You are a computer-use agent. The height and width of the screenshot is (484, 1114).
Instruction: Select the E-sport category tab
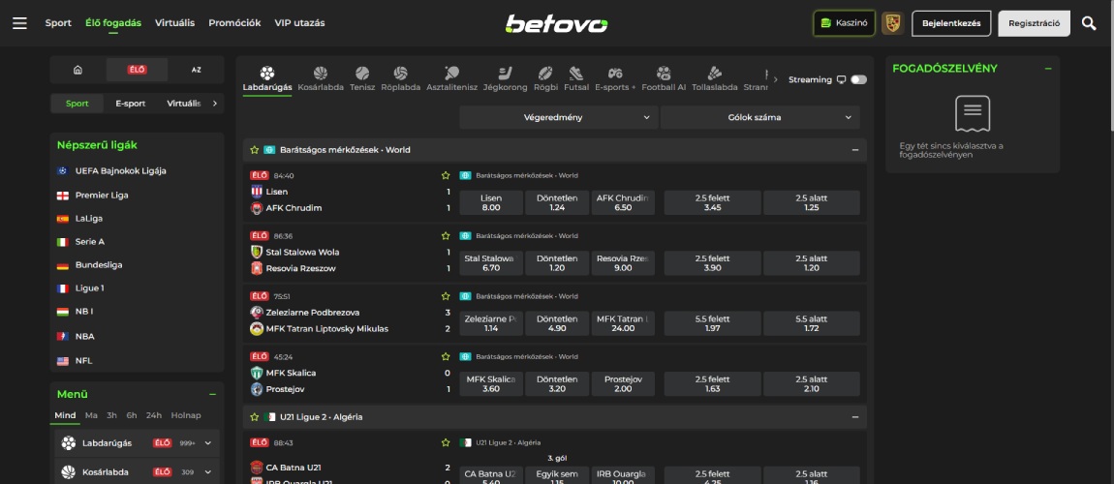point(131,103)
